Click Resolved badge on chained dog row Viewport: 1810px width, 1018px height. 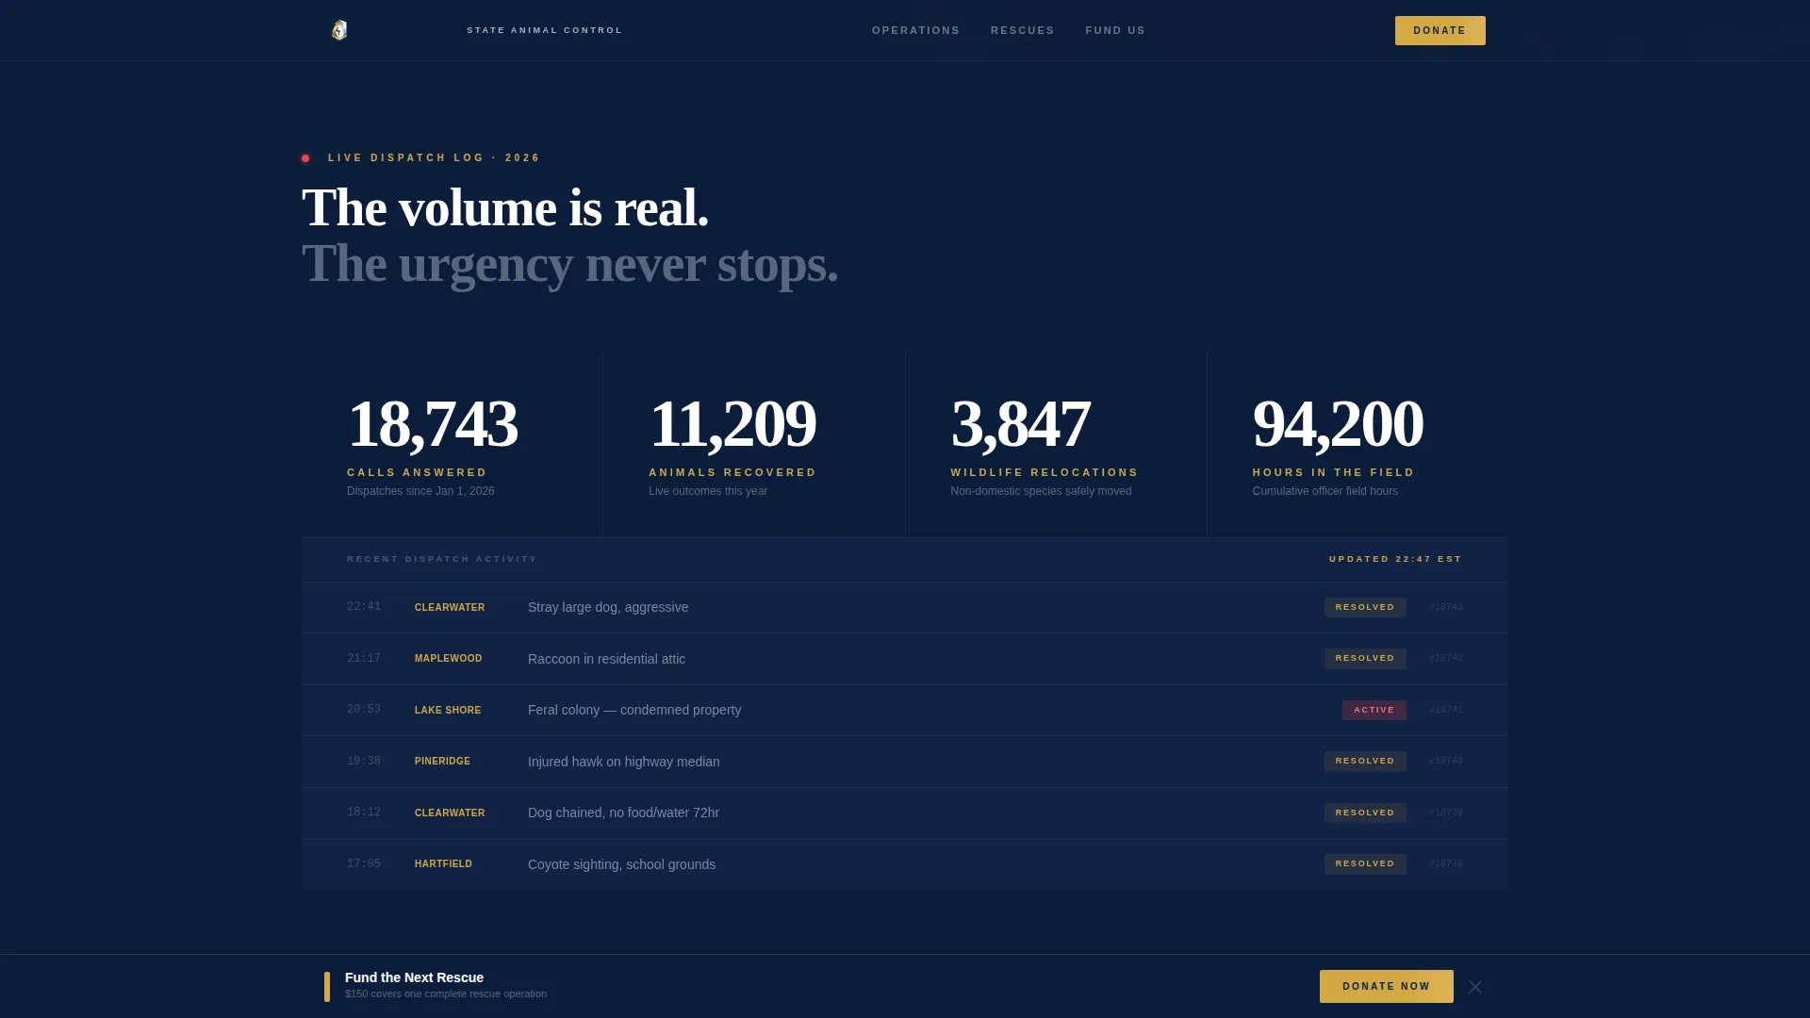click(x=1365, y=813)
